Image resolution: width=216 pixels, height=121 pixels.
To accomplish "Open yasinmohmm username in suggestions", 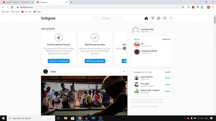I will coord(146,77).
